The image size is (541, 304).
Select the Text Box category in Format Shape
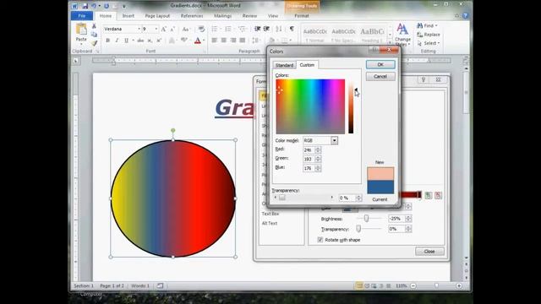(x=270, y=214)
